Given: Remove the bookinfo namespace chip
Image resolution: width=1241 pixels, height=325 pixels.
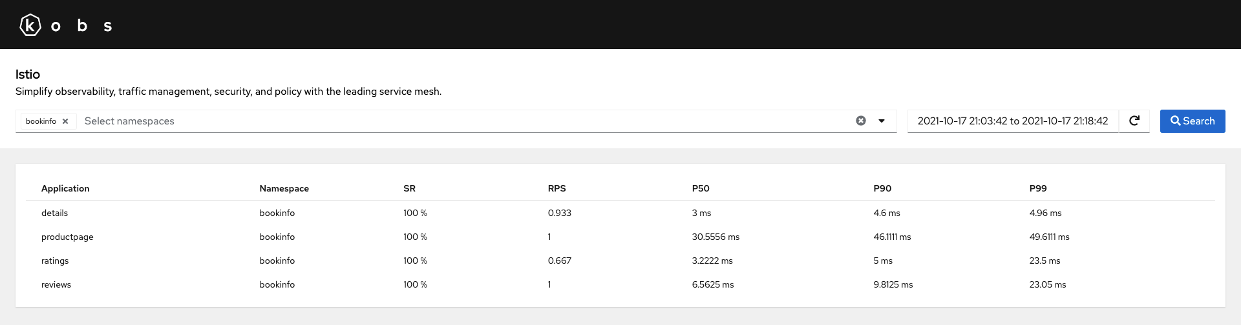Looking at the screenshot, I should (65, 121).
